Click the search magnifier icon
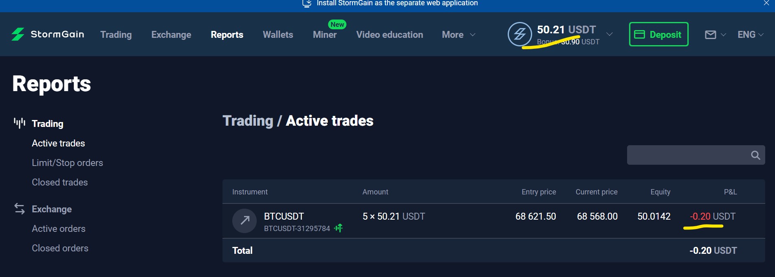 point(755,155)
